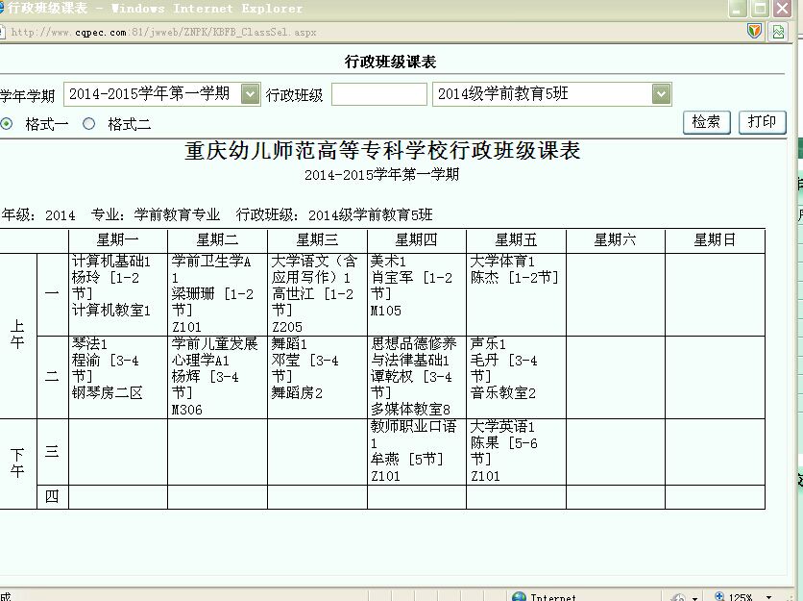Click the URL address bar

369,32
